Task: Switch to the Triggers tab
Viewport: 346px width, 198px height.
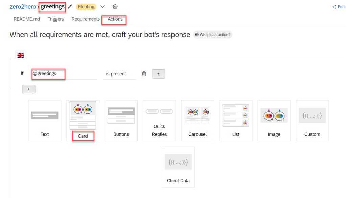Action: click(55, 19)
